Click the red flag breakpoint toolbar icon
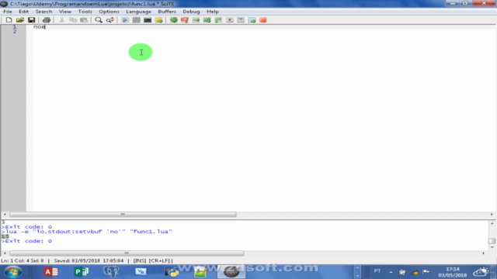This screenshot has width=497, height=279. click(x=185, y=20)
